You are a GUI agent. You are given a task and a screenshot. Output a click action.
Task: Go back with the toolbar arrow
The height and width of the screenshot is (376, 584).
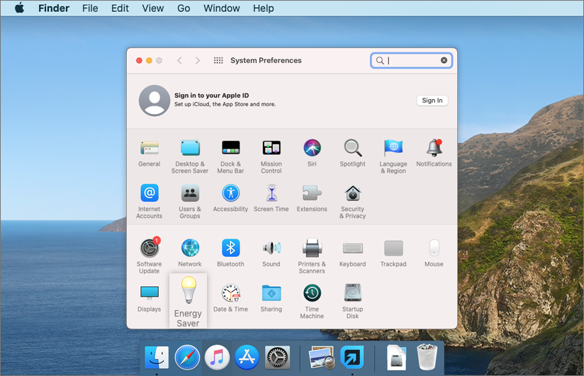point(179,61)
